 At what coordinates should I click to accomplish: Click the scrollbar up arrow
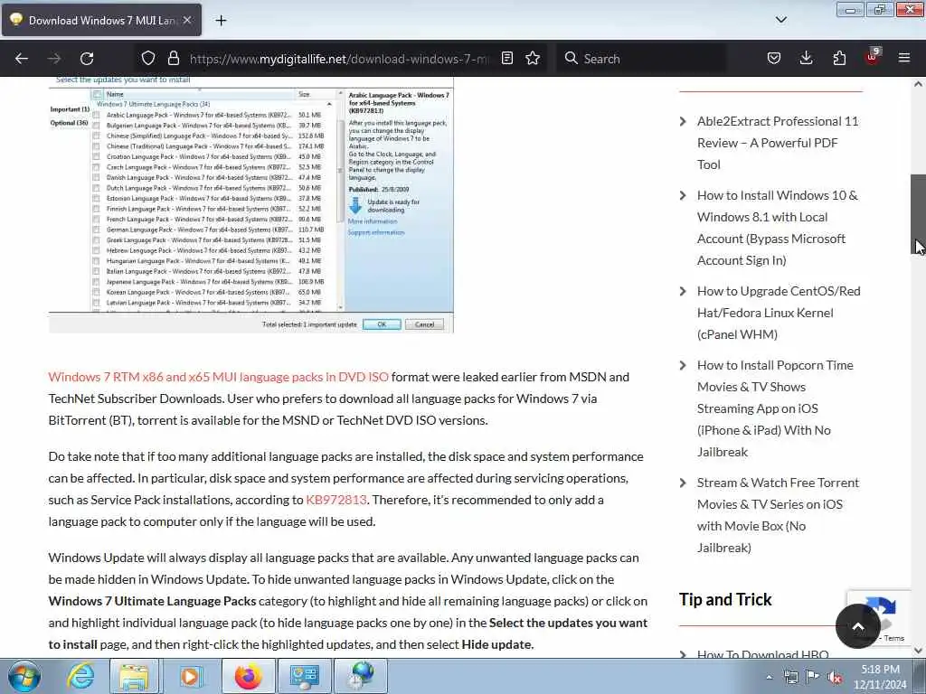pos(918,84)
